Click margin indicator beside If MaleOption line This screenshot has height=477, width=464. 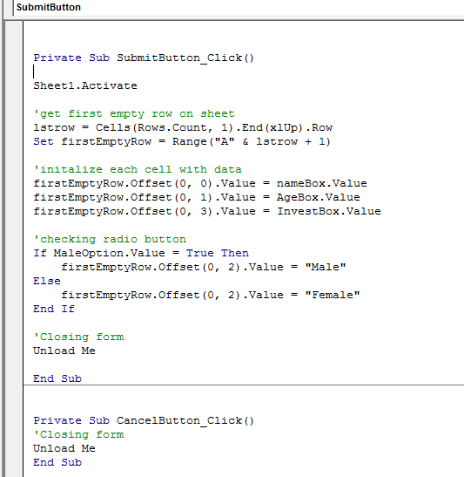point(14,253)
